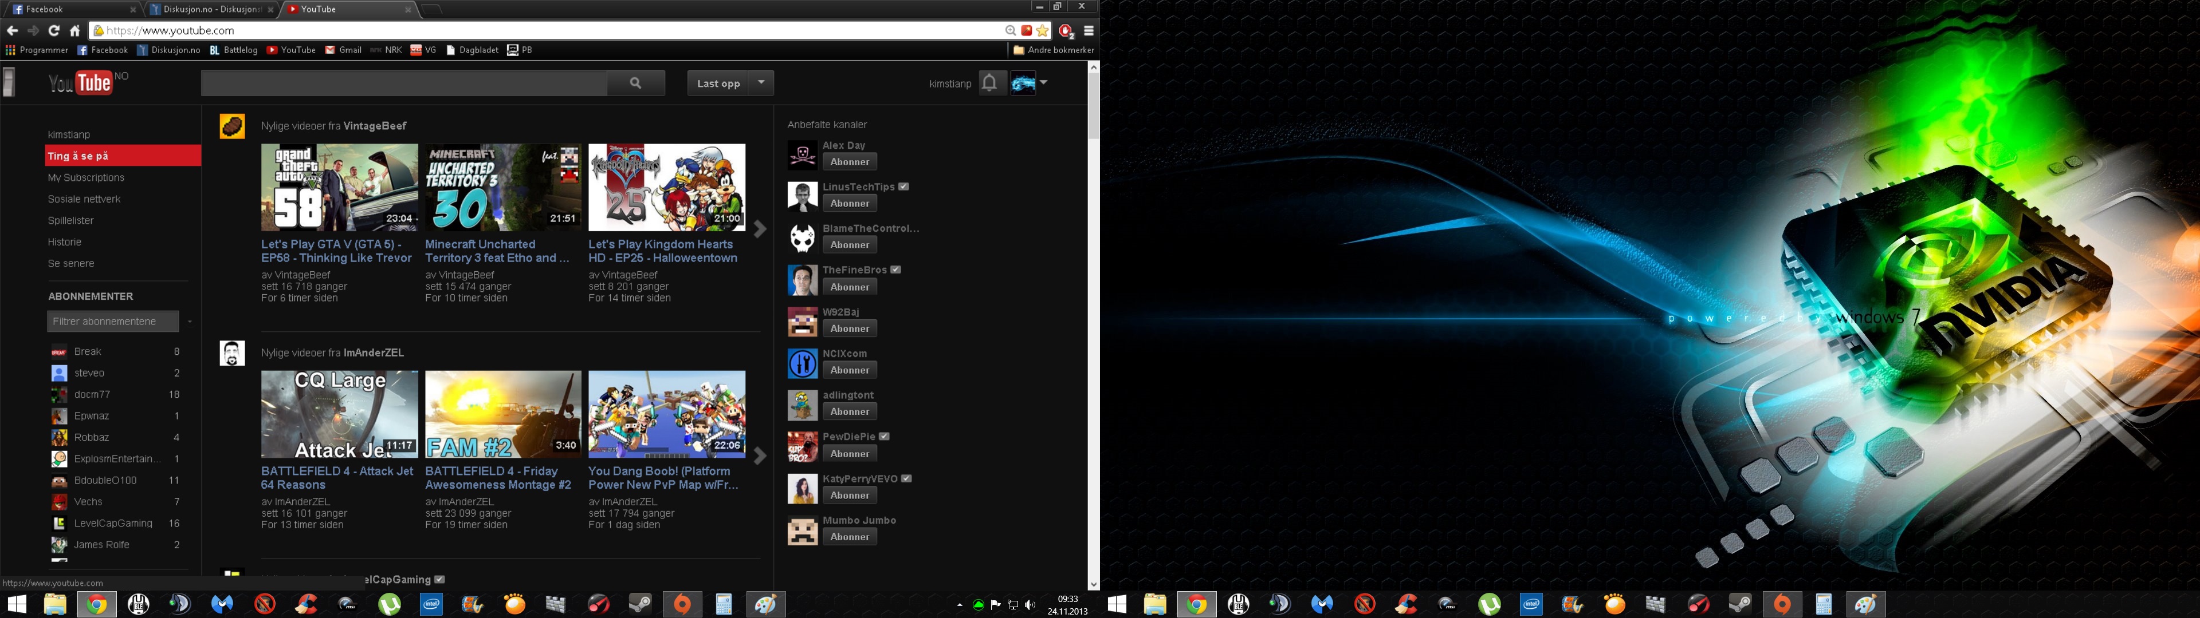
Task: Click the volume speaker tray icon
Action: click(x=1030, y=605)
